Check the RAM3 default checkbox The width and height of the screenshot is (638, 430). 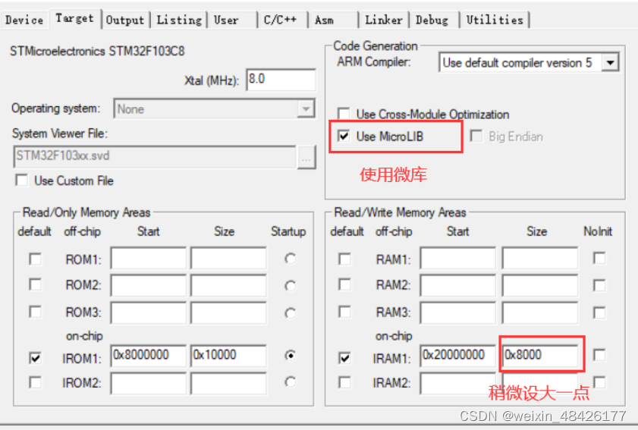click(344, 312)
